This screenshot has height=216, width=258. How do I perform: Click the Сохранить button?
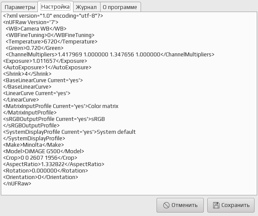pos(231,205)
